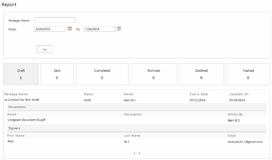Click the Package Name input field
The image size is (272, 160).
[x=55, y=20]
